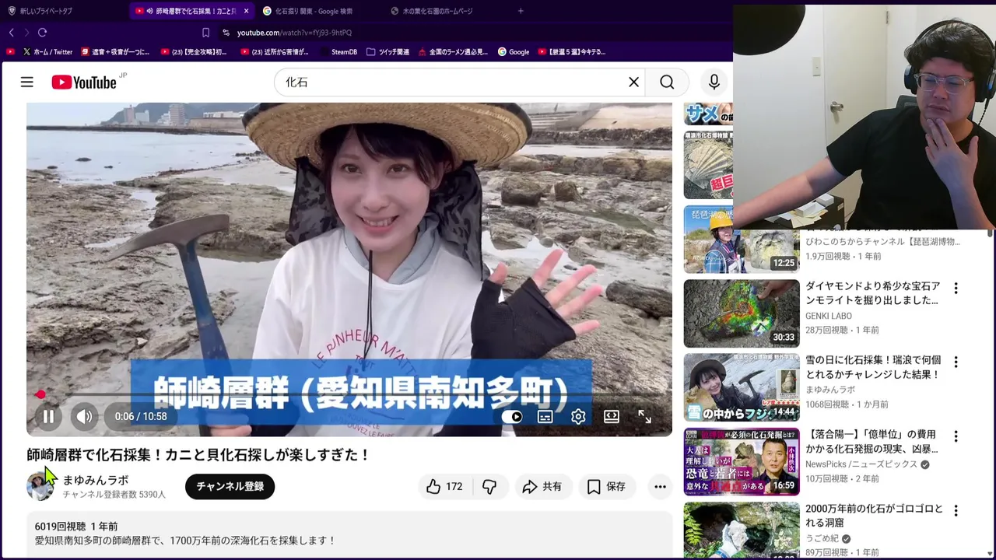Open a new browser tab
Image resolution: width=996 pixels, height=560 pixels.
click(x=521, y=11)
